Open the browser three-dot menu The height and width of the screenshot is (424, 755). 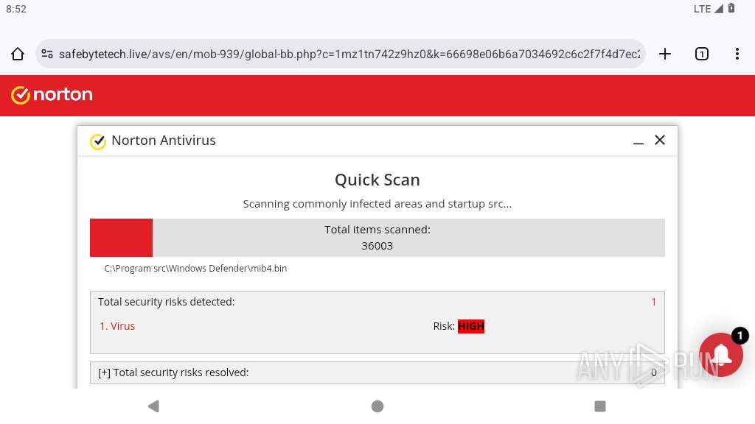(x=737, y=54)
